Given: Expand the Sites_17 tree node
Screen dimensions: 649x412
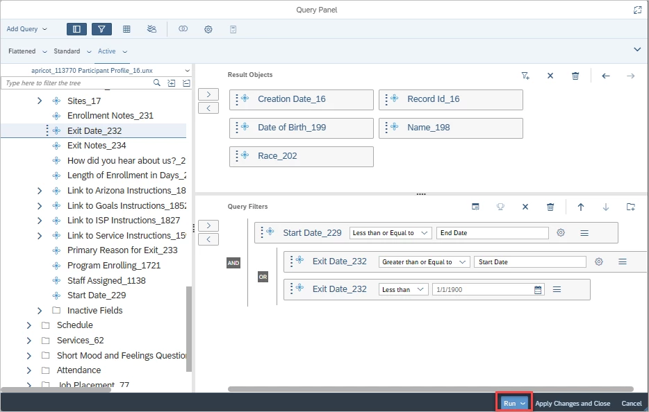Looking at the screenshot, I should 40,101.
